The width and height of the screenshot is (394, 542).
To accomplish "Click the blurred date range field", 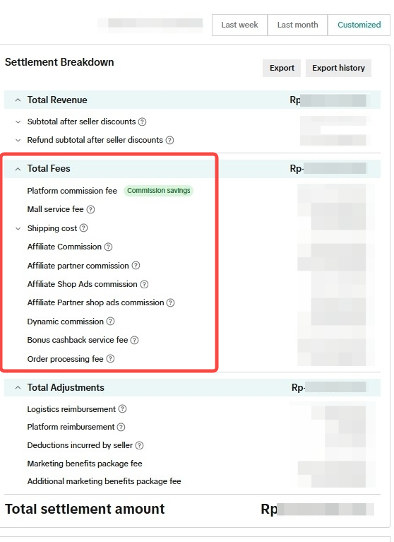I will [x=150, y=23].
